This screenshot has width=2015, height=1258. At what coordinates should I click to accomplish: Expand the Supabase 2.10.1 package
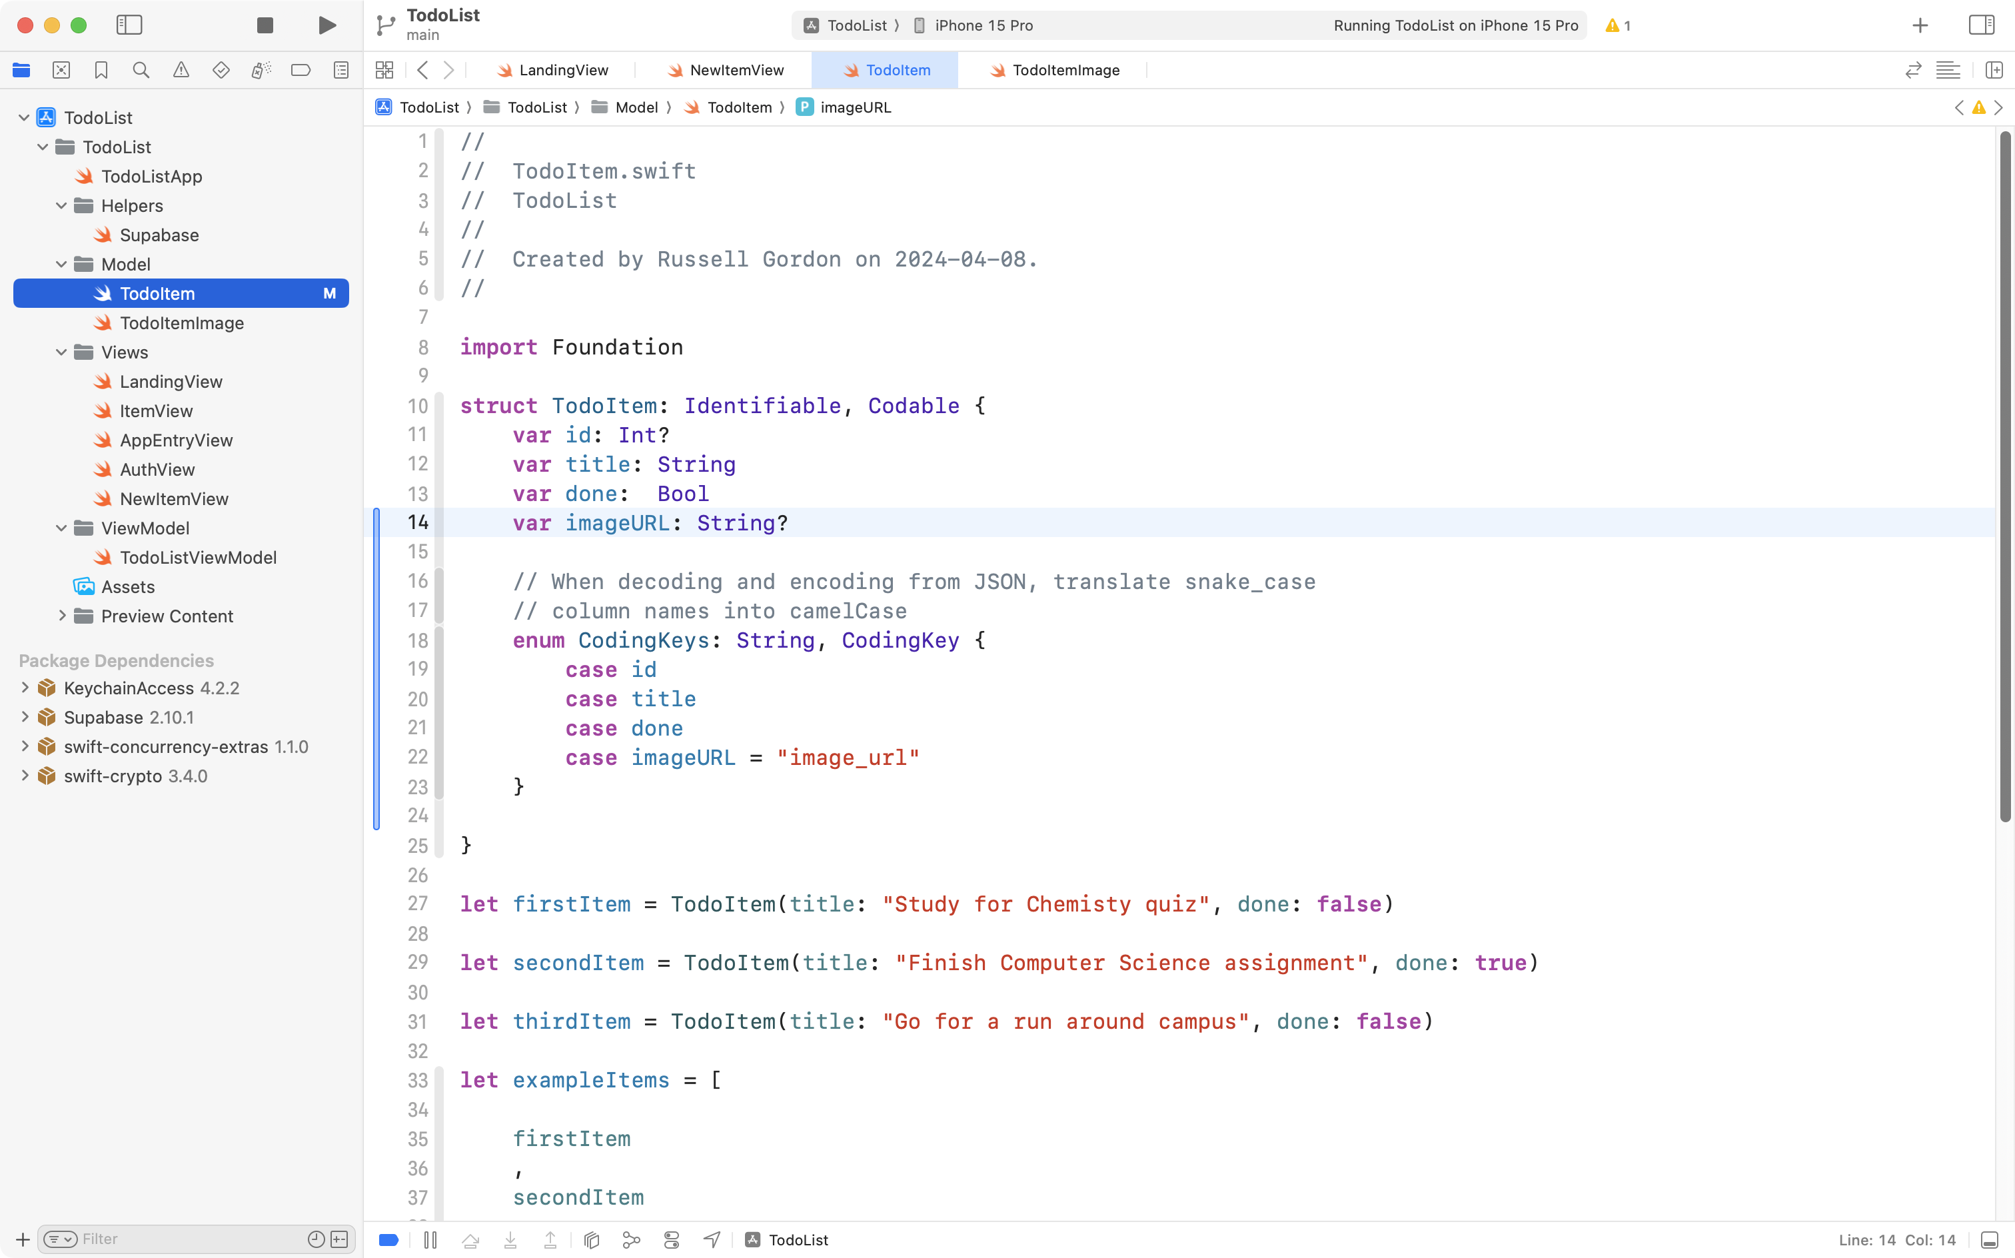coord(25,716)
